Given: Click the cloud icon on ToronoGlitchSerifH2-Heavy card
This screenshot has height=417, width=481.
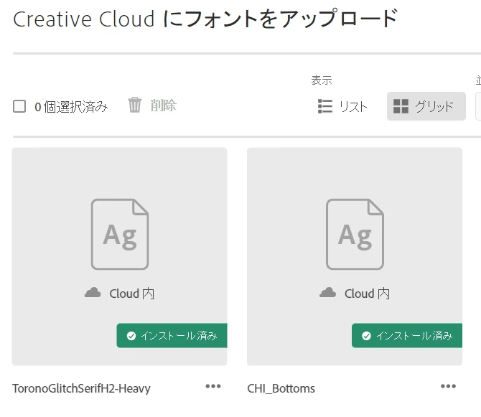Looking at the screenshot, I should pyautogui.click(x=93, y=293).
